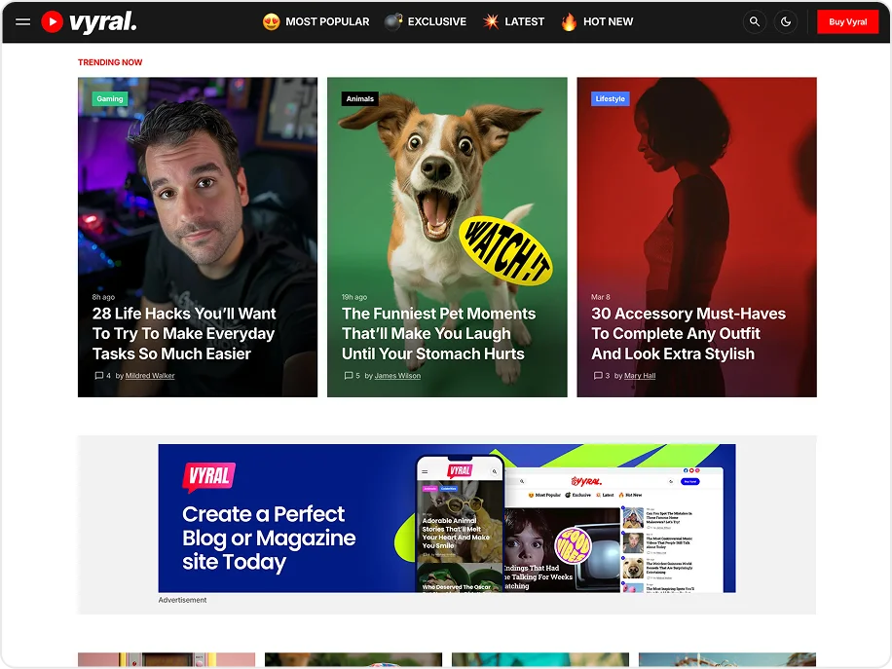This screenshot has height=669, width=892.
Task: Open comments icon on Pet Moments post
Action: (x=349, y=376)
